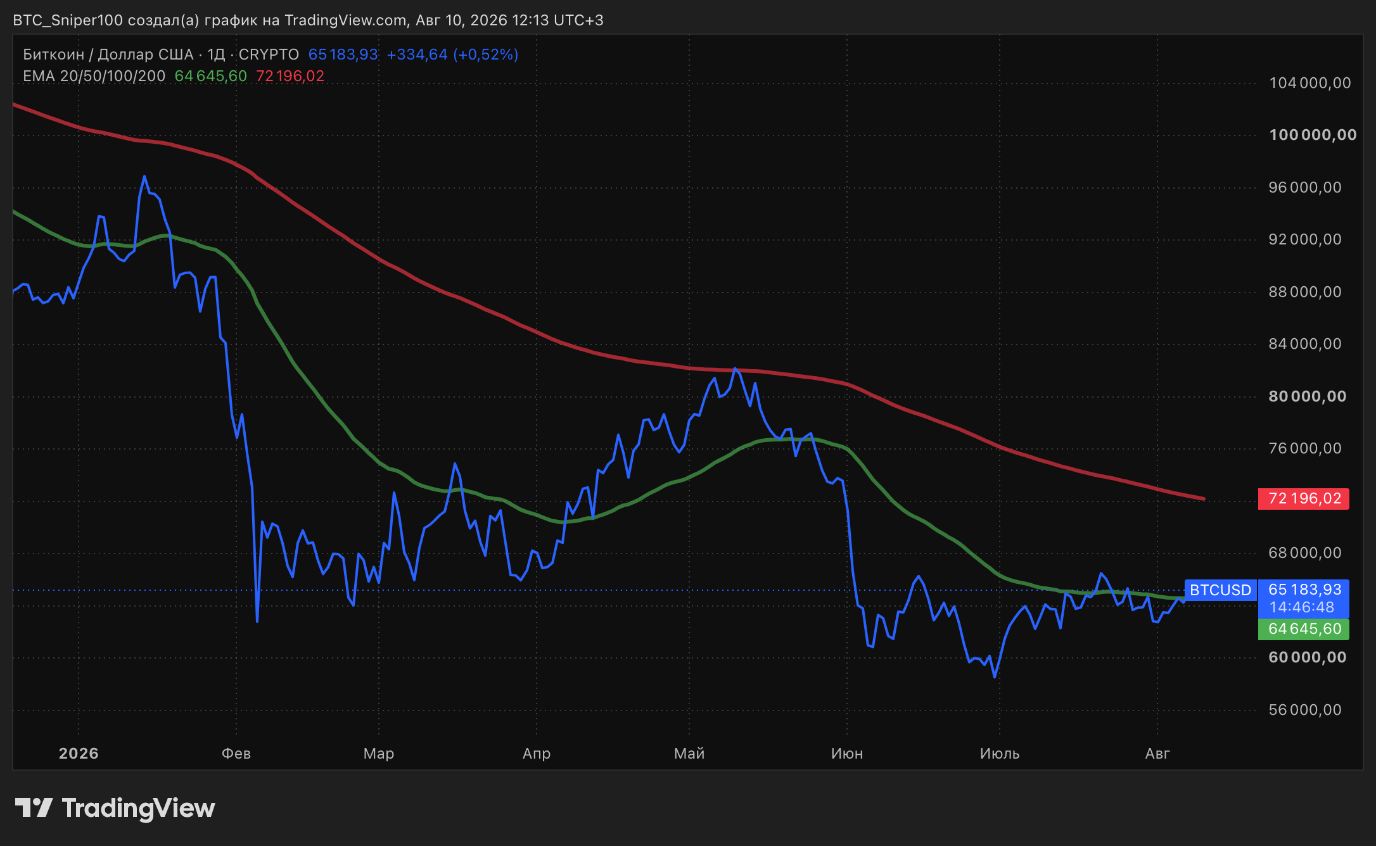Image resolution: width=1376 pixels, height=846 pixels.
Task: Click the Биткоин / Доллар США title
Action: [x=108, y=54]
